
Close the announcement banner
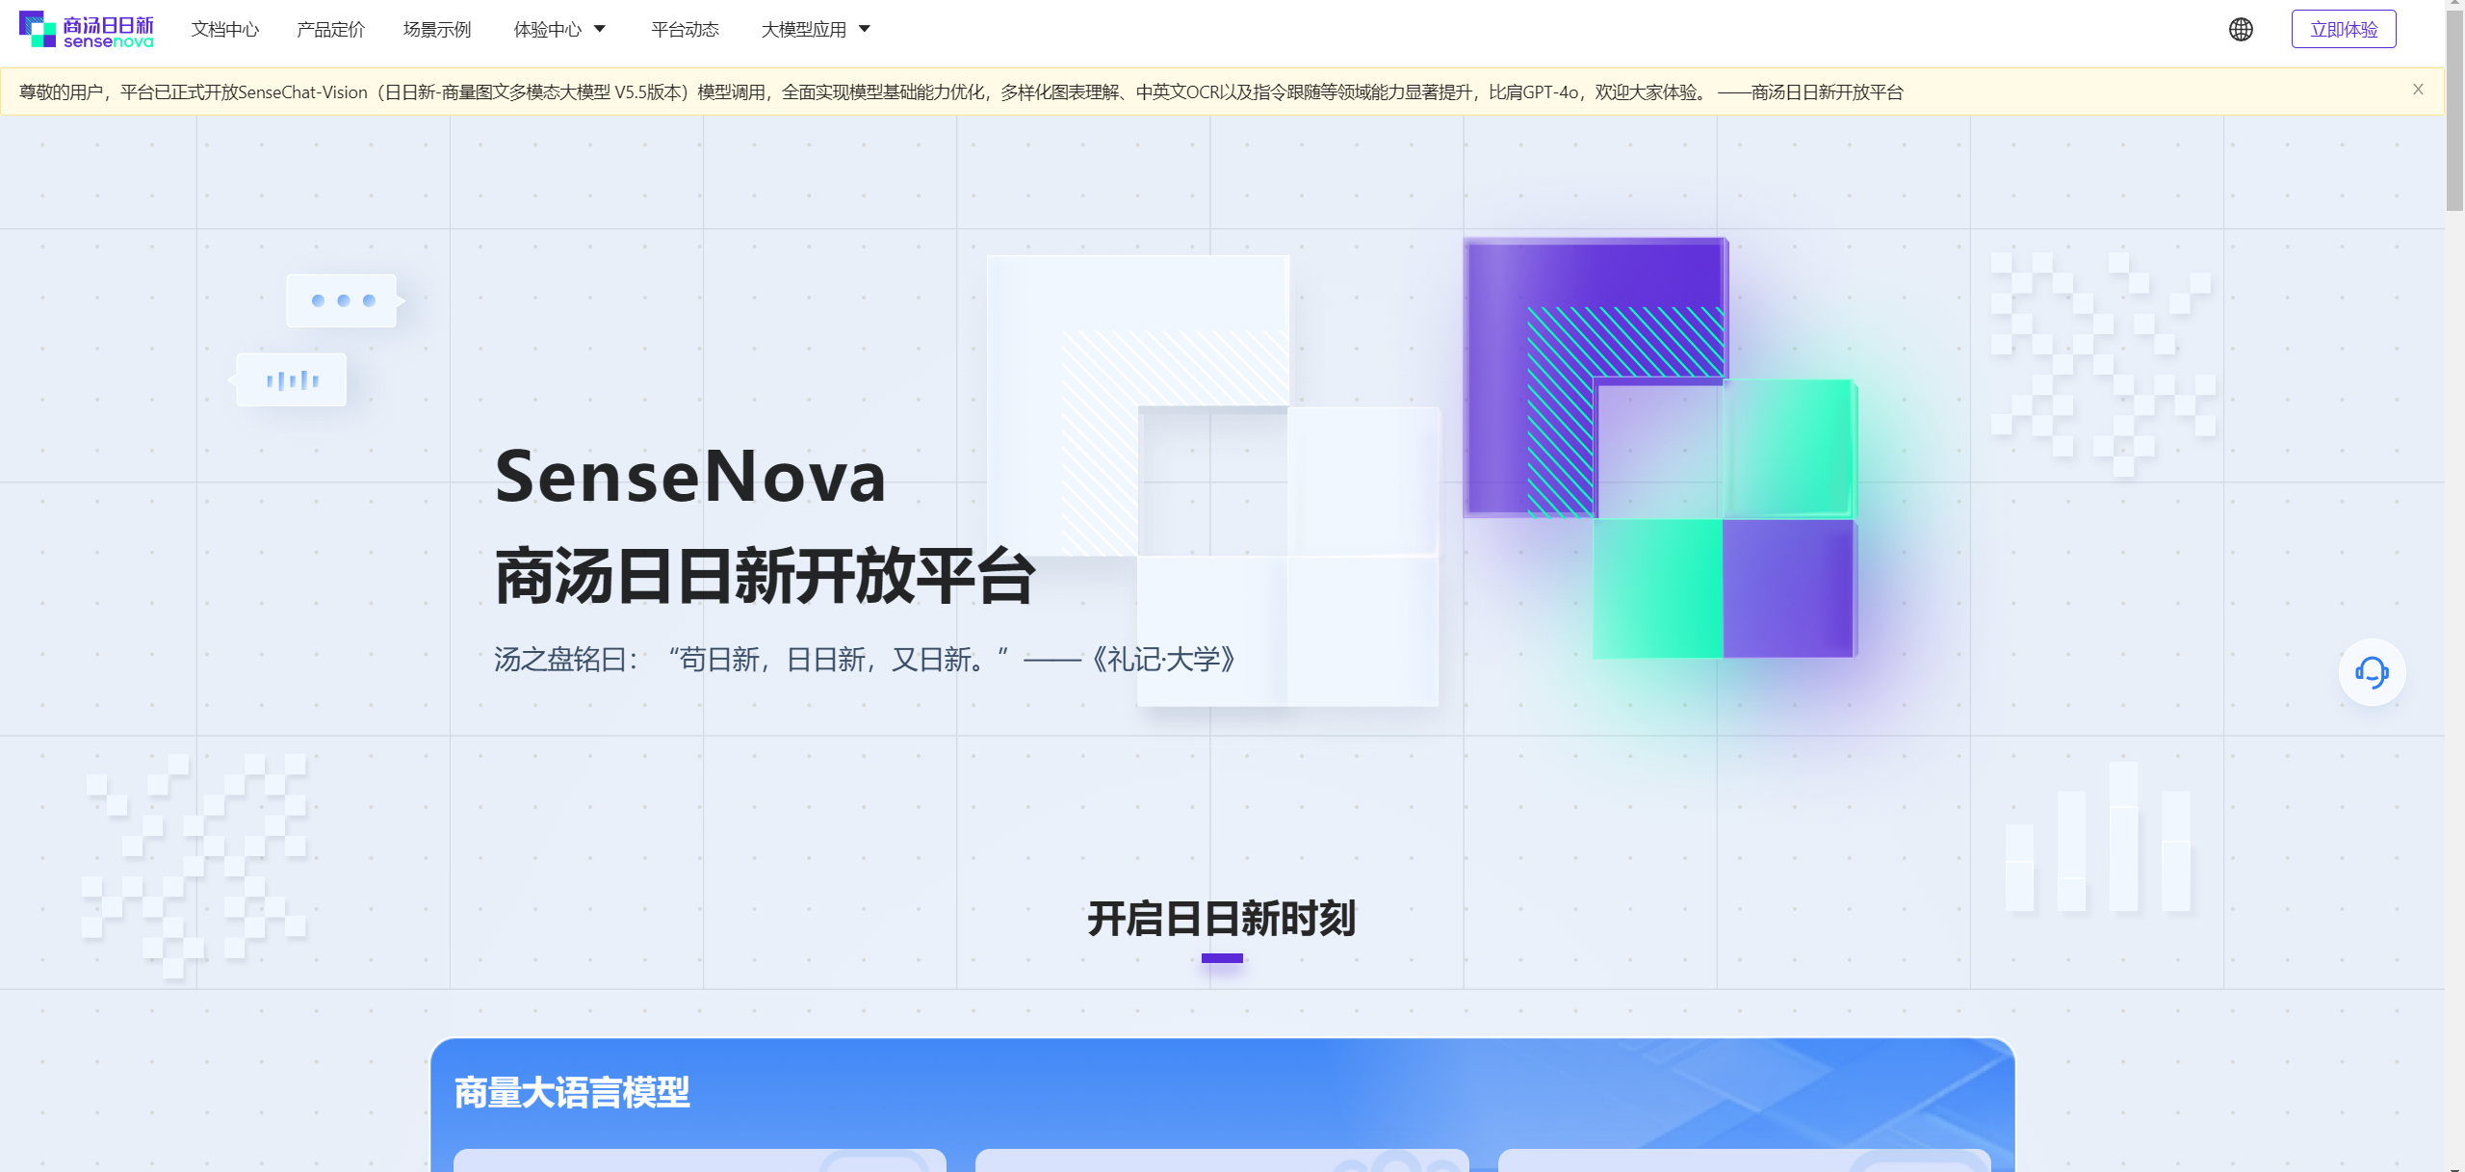click(2418, 90)
